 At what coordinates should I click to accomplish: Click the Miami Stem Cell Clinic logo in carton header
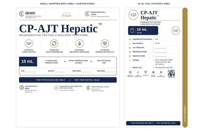[87, 14]
